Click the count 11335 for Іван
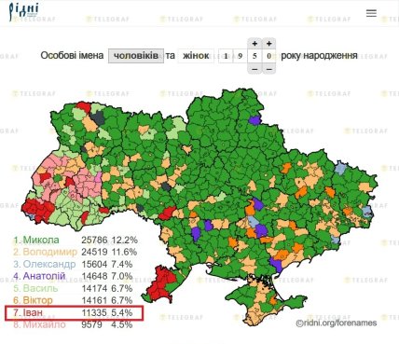This screenshot has height=344, width=399. pos(94,312)
